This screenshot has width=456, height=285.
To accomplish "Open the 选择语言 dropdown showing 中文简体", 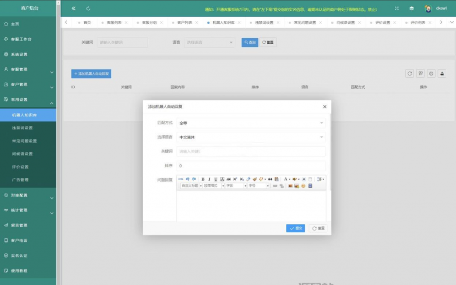I will (251, 137).
